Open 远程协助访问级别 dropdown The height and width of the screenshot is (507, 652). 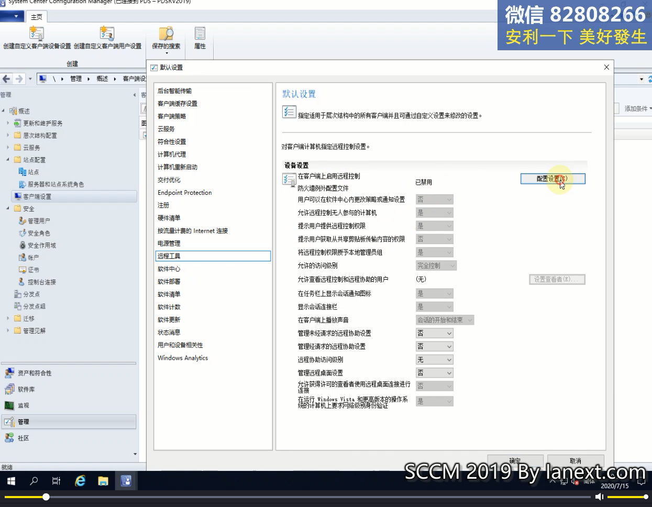pos(434,360)
